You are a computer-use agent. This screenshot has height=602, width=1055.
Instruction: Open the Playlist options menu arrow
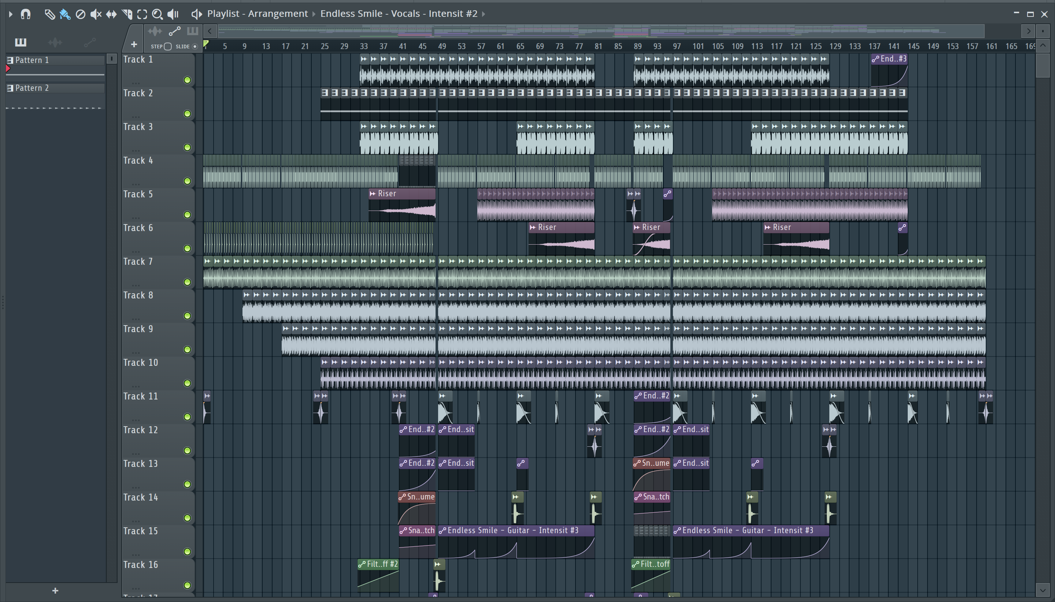[11, 15]
